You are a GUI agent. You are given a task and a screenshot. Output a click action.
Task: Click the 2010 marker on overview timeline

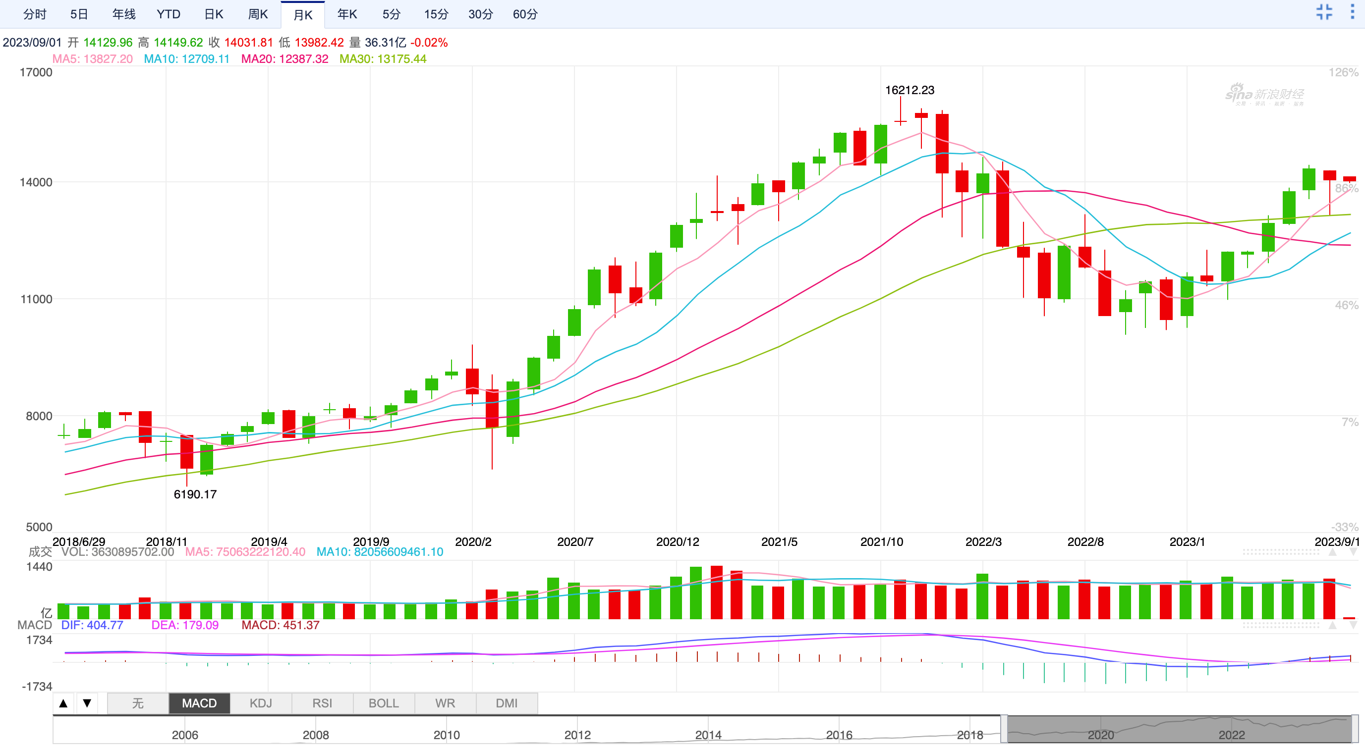(x=447, y=735)
